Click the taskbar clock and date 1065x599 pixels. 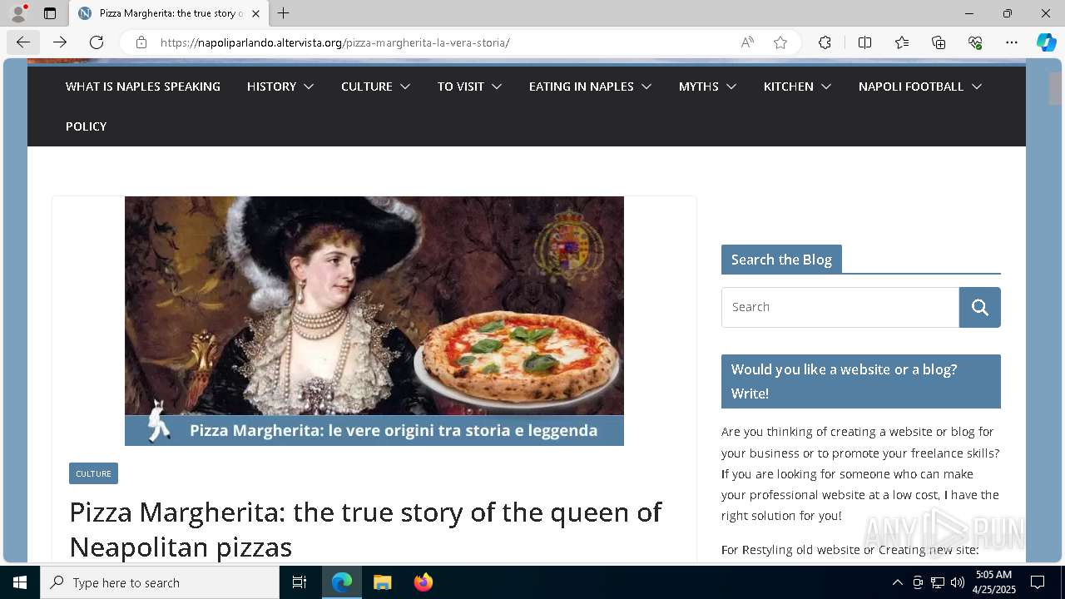993,582
